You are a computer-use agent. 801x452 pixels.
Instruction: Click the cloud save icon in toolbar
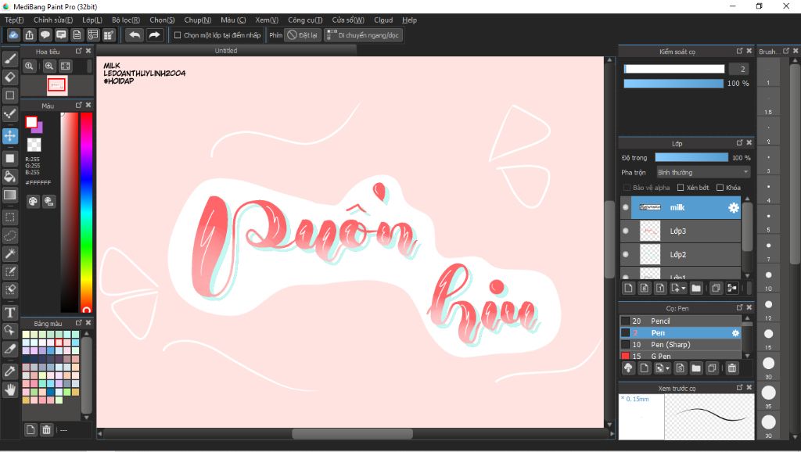[x=14, y=34]
